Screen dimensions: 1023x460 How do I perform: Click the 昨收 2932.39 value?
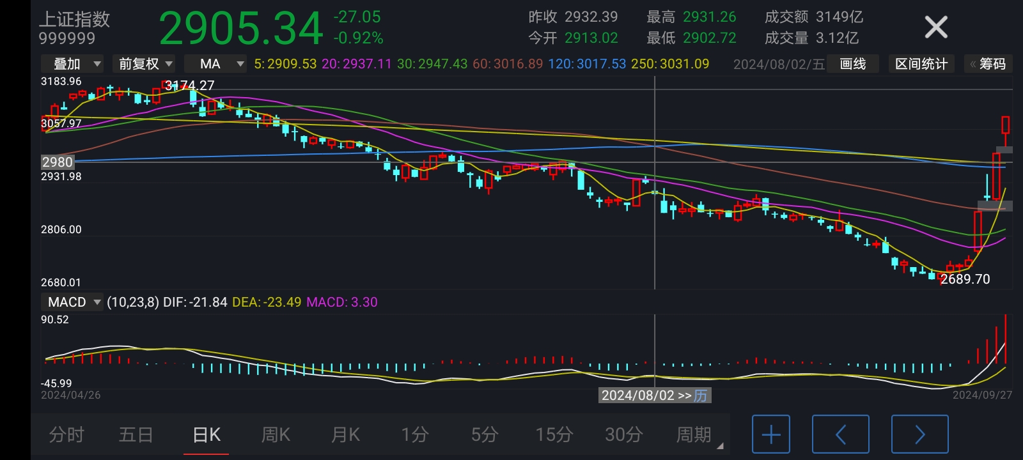pyautogui.click(x=591, y=17)
